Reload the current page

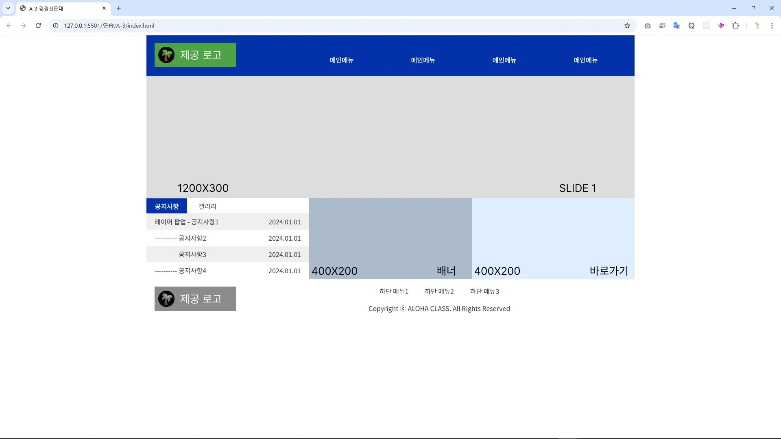coord(38,26)
